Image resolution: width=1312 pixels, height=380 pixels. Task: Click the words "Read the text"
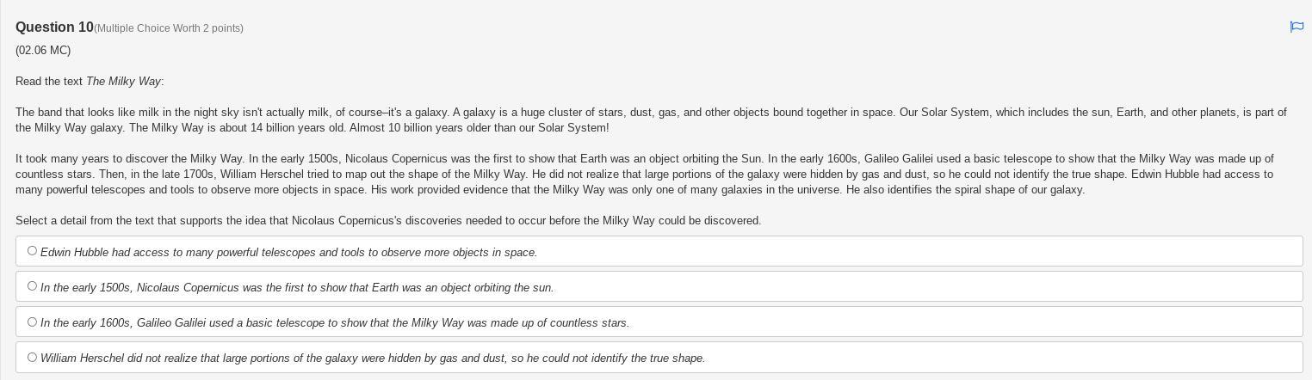(49, 82)
